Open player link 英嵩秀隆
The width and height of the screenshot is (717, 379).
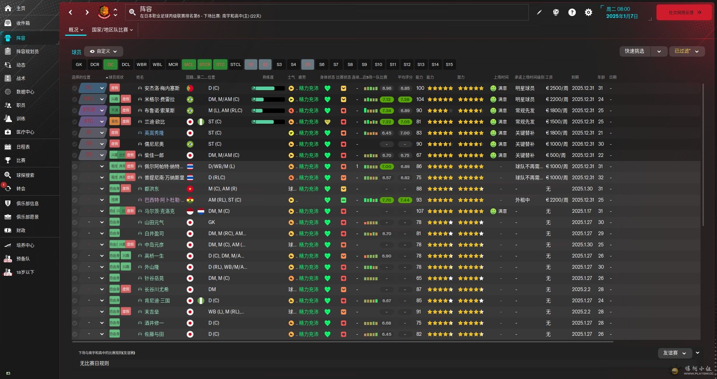click(154, 133)
